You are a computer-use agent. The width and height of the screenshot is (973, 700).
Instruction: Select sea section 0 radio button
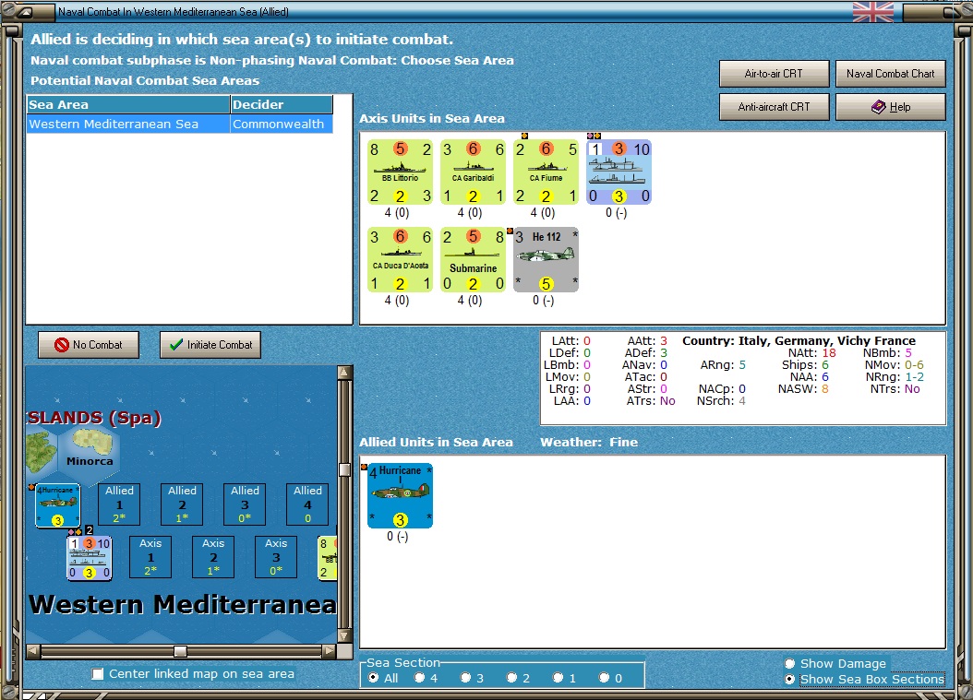click(x=605, y=678)
